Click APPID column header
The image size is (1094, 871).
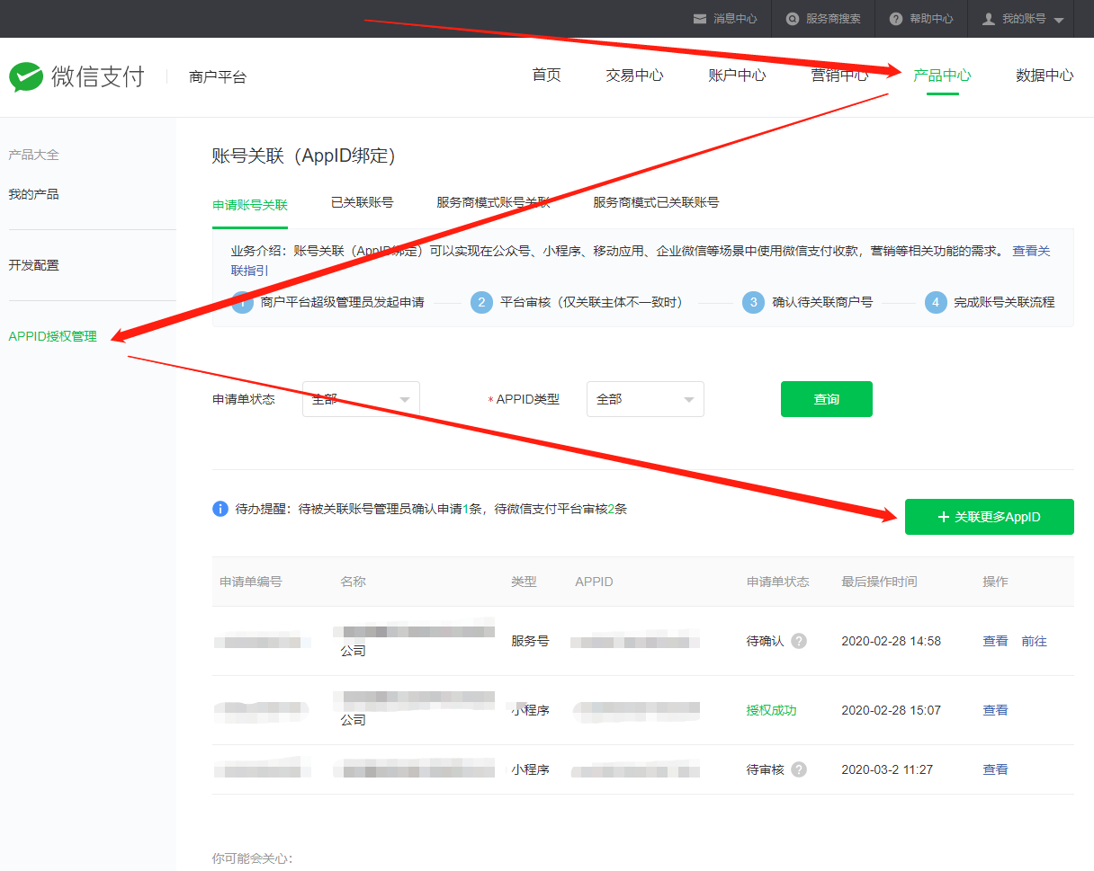pyautogui.click(x=594, y=582)
